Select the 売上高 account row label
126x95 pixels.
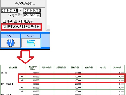4,73
